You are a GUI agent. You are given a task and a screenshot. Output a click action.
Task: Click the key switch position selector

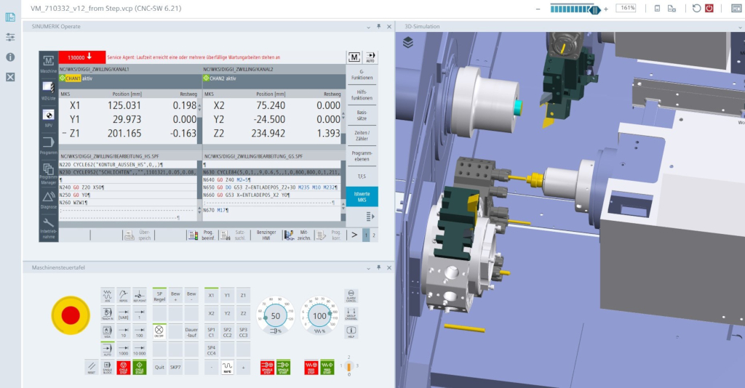[348, 366]
